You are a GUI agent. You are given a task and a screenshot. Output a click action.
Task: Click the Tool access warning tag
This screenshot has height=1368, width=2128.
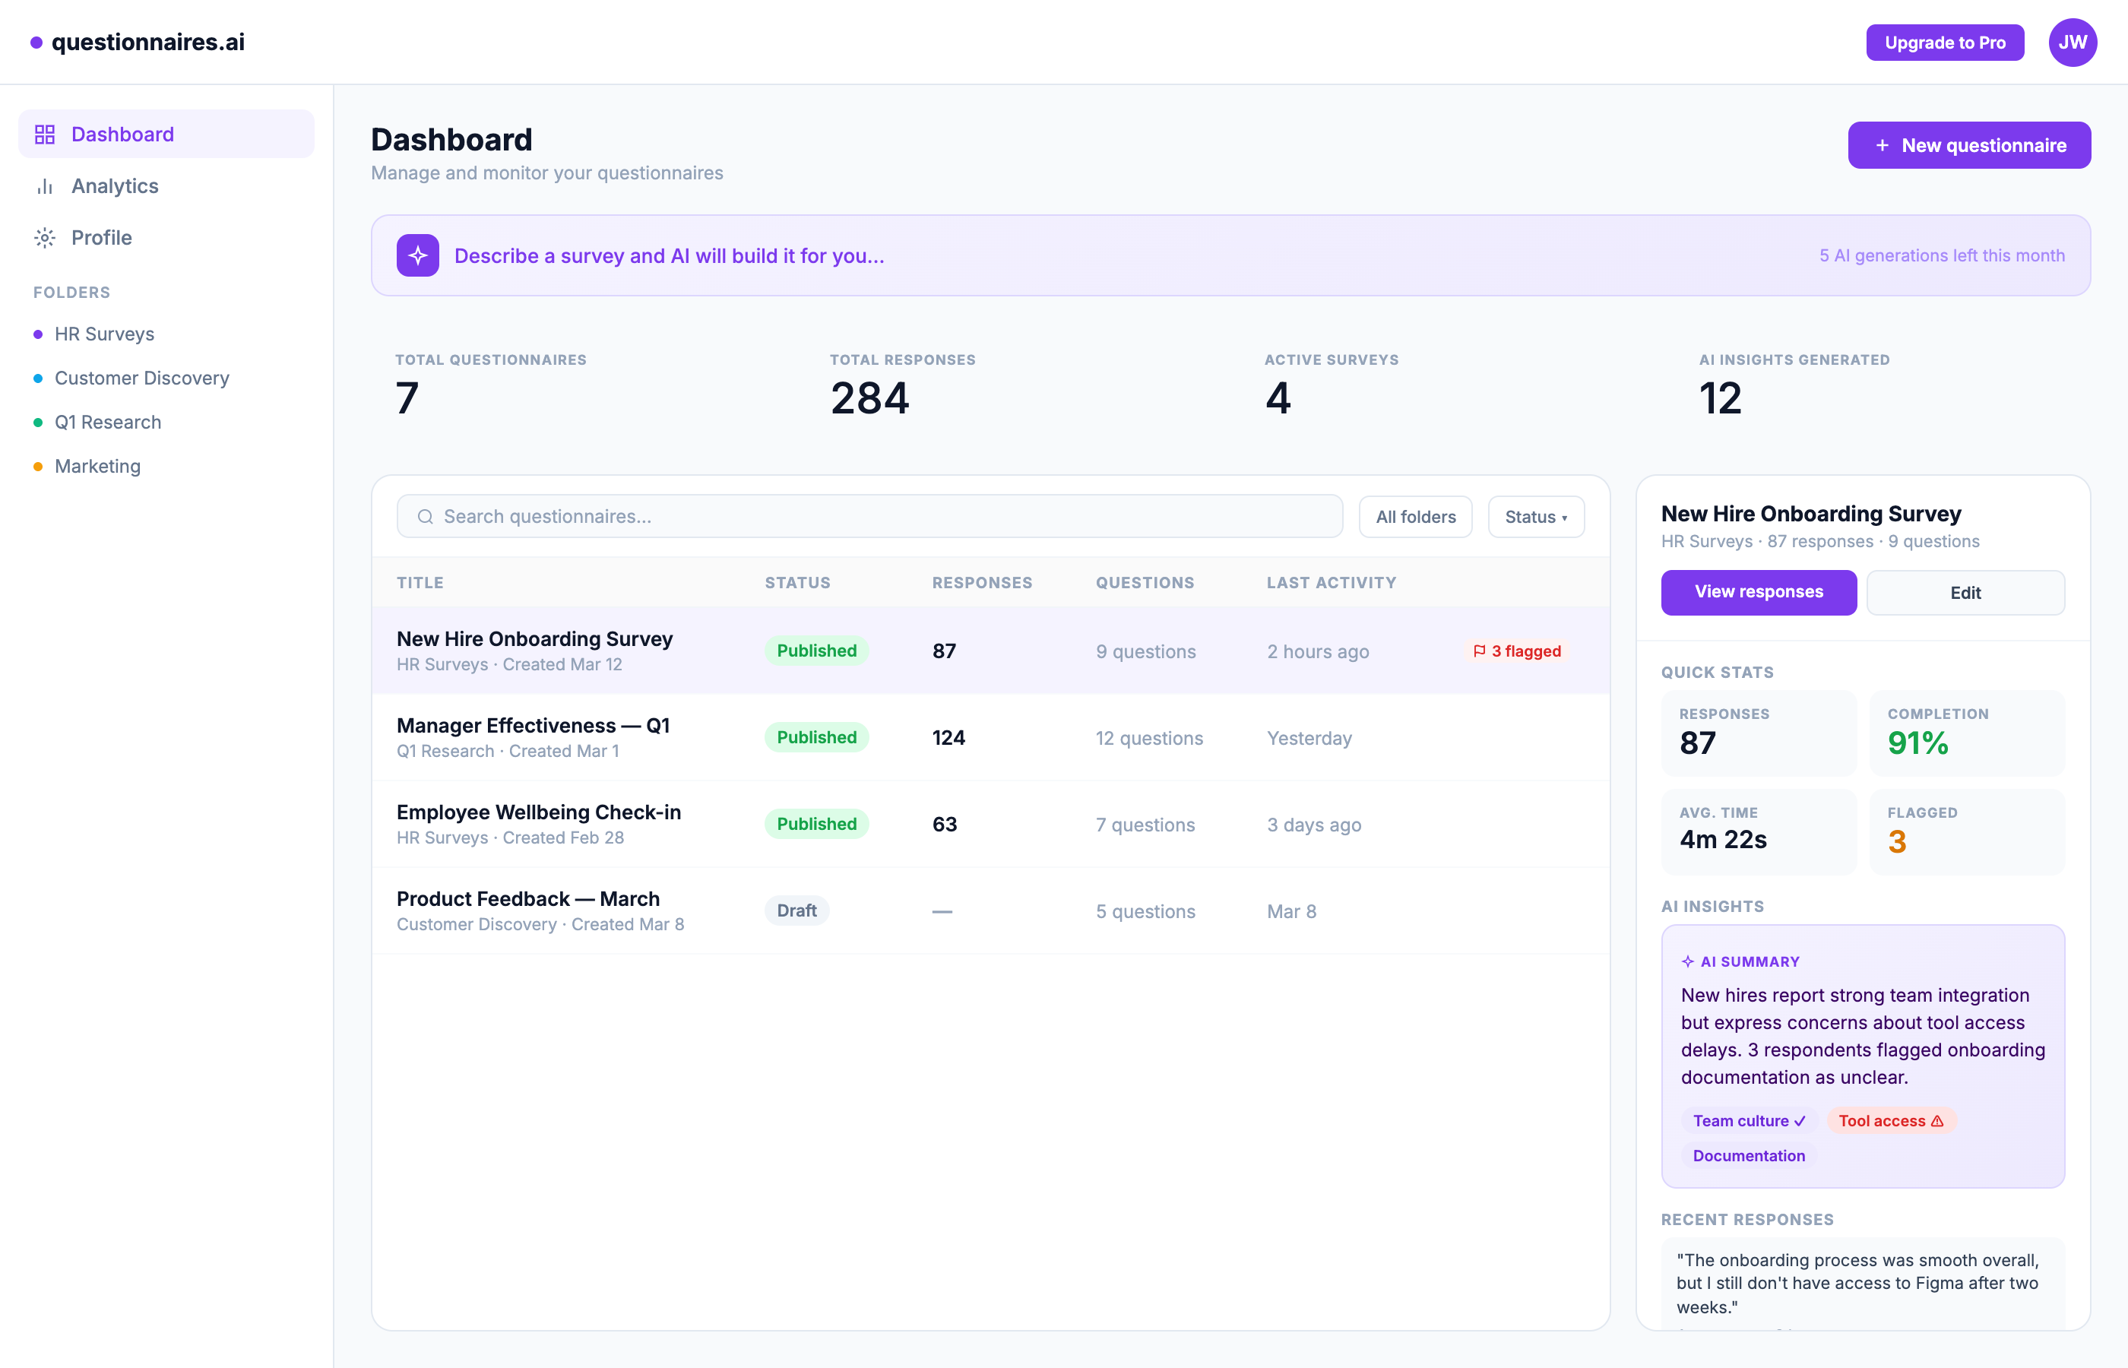[x=1890, y=1121]
